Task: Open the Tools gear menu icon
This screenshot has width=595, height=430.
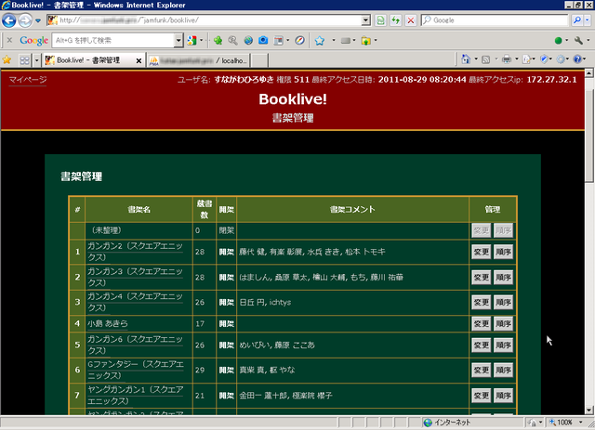Action: click(x=561, y=59)
